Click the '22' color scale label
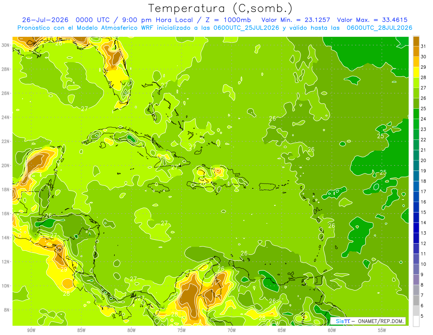The width and height of the screenshot is (433, 335). 423,140
